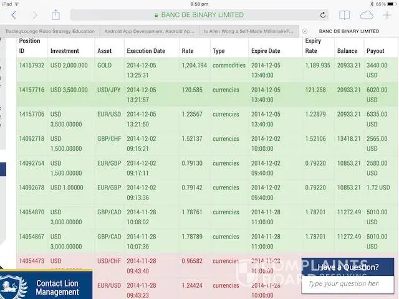Click the Have a Question? chat header

(348, 267)
